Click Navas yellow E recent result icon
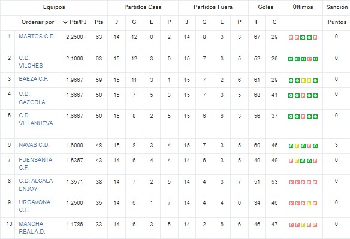Screen dimensions: 350x239 point(297,146)
